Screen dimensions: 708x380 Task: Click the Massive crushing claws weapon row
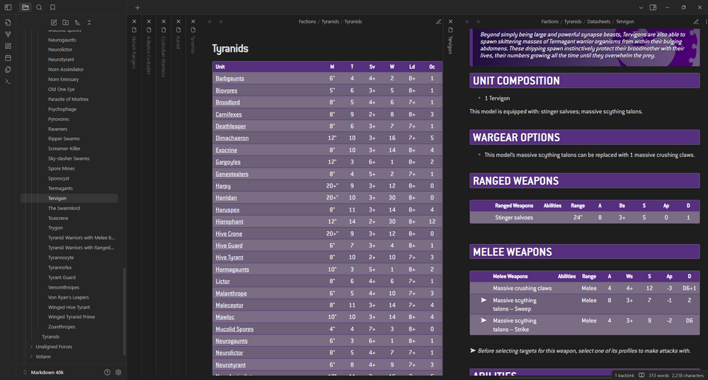click(584, 289)
